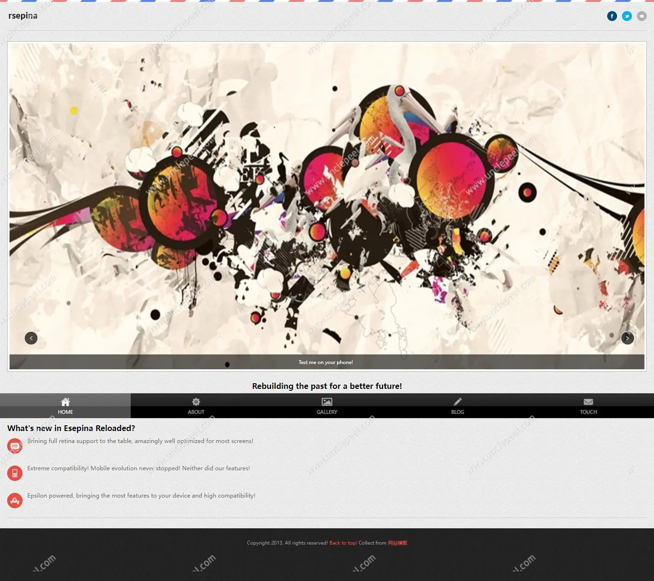Click 'Copyright 2013. All rights reserved!' text
This screenshot has height=581, width=654.
(287, 543)
